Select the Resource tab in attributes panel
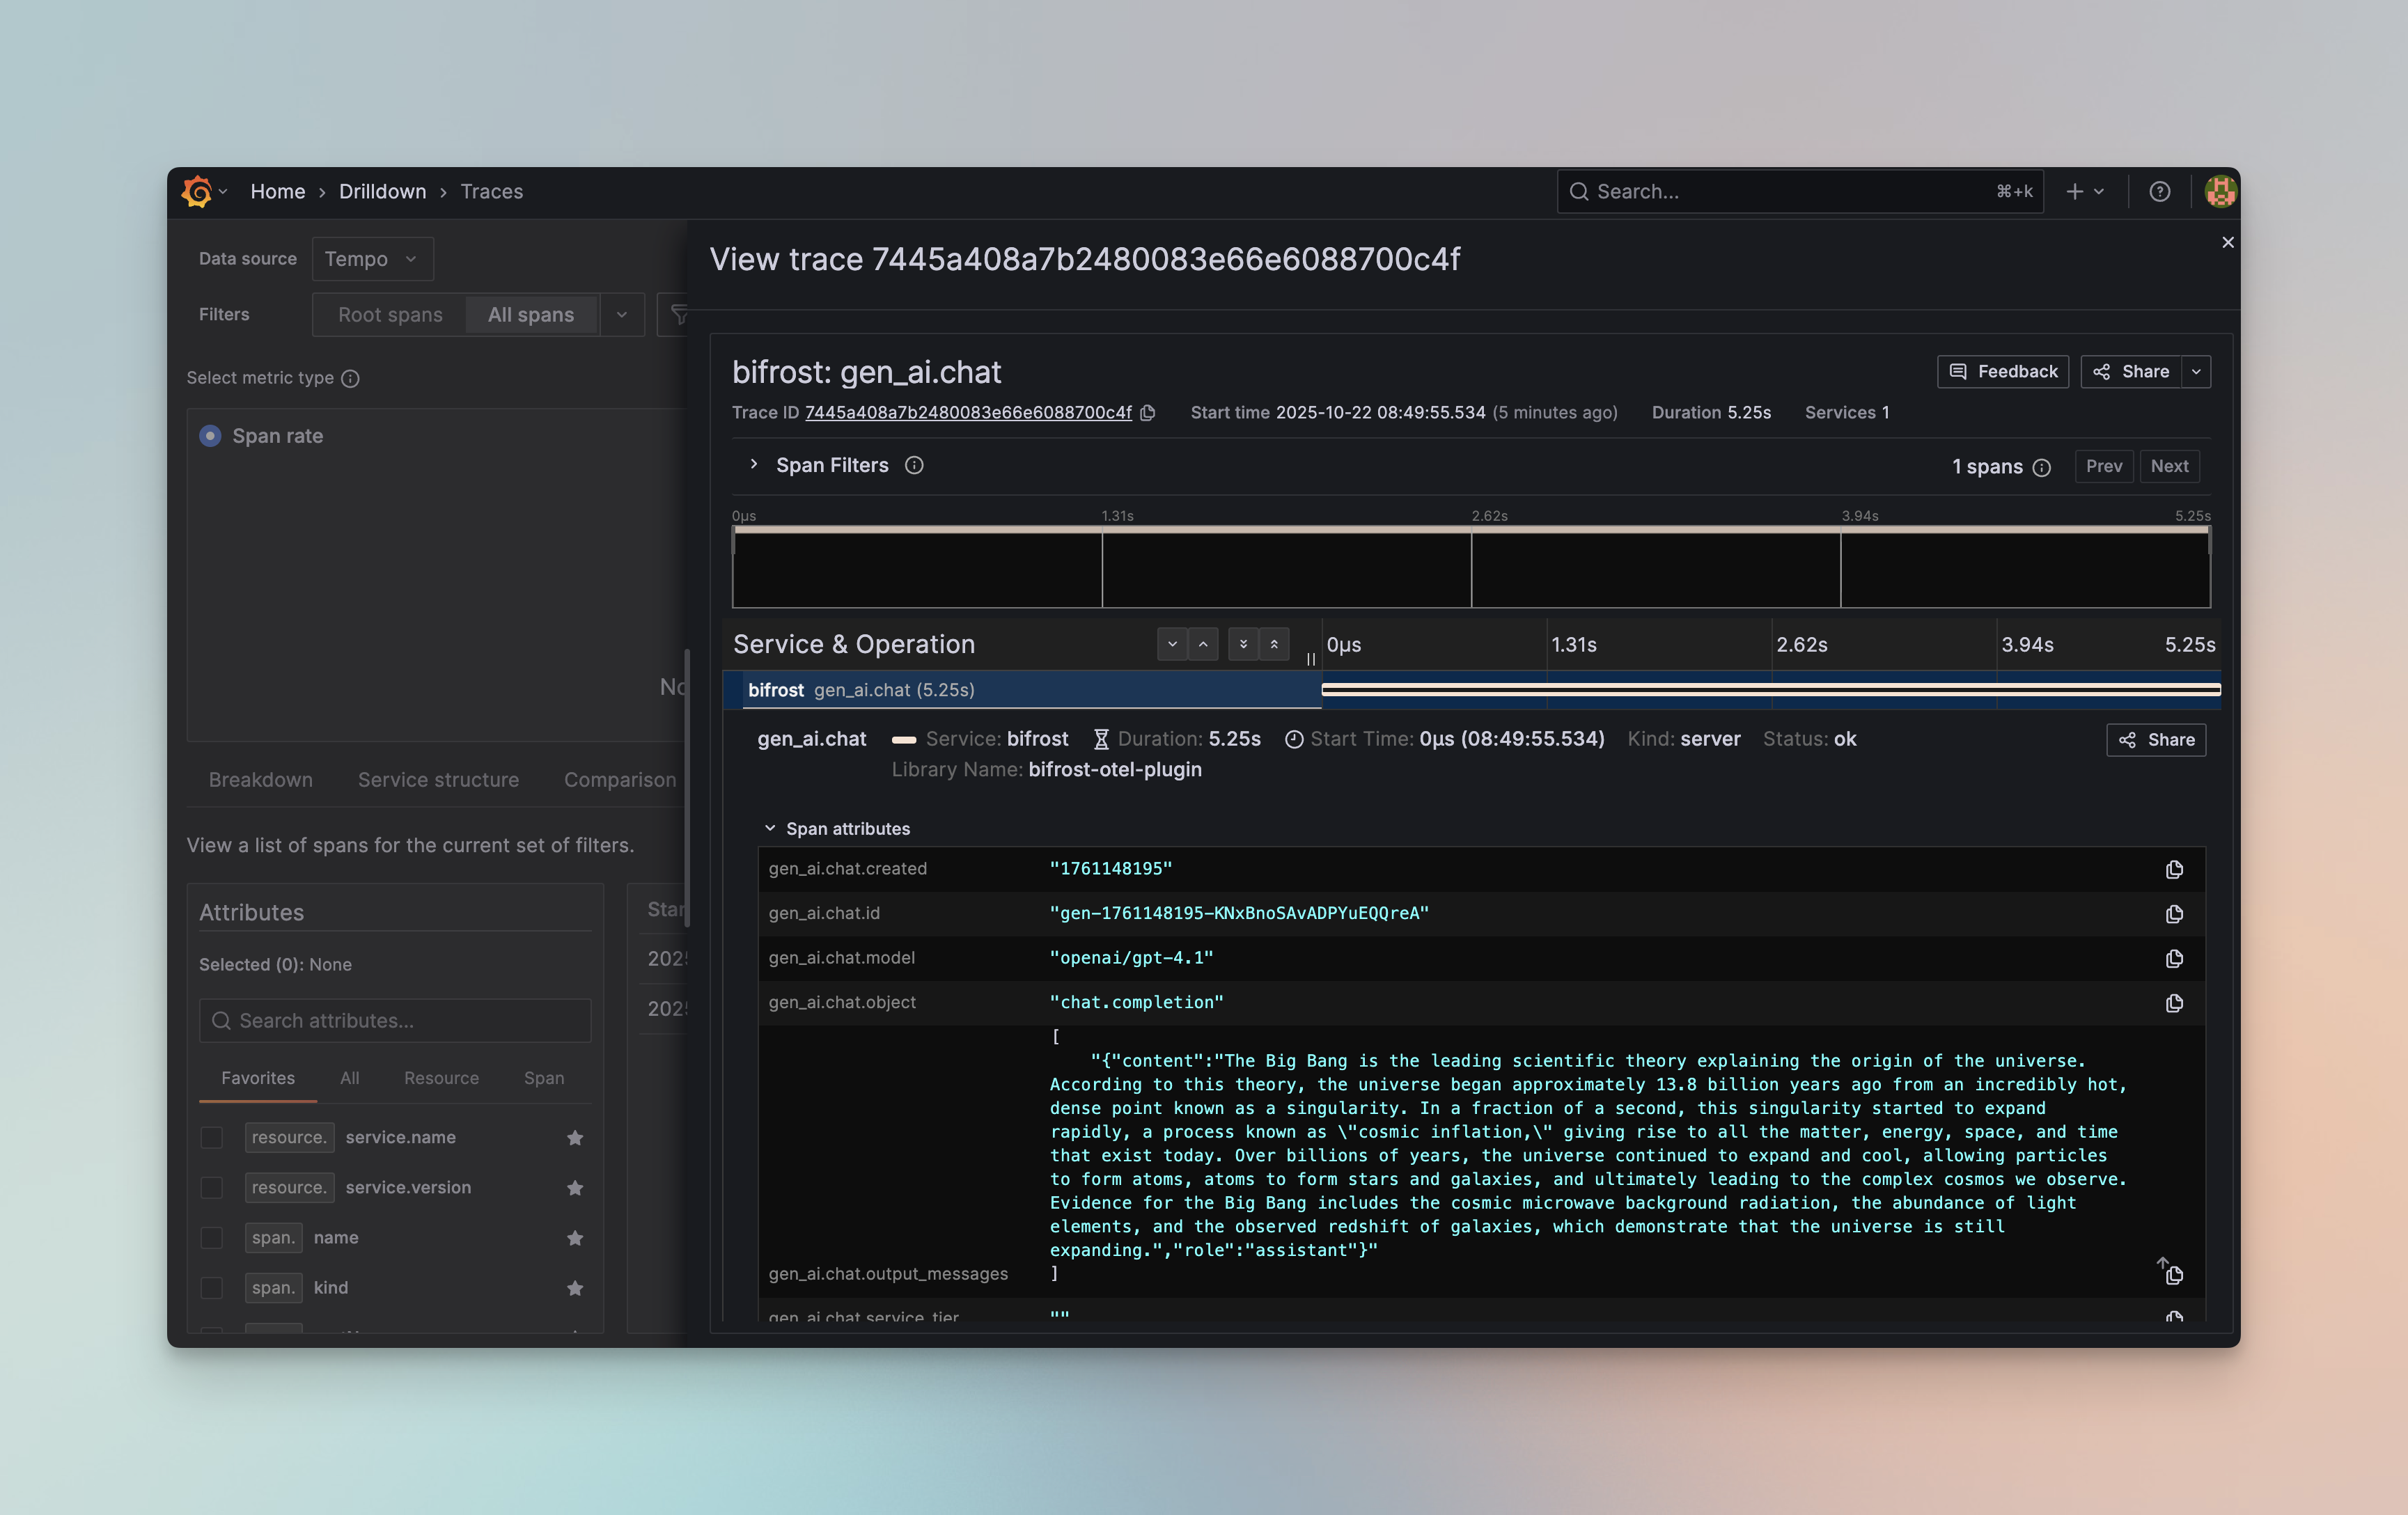This screenshot has height=1515, width=2408. click(x=441, y=1078)
